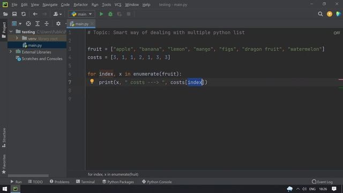The width and height of the screenshot is (343, 193).
Task: Navigate back with the left arrow
Action: pos(35,14)
